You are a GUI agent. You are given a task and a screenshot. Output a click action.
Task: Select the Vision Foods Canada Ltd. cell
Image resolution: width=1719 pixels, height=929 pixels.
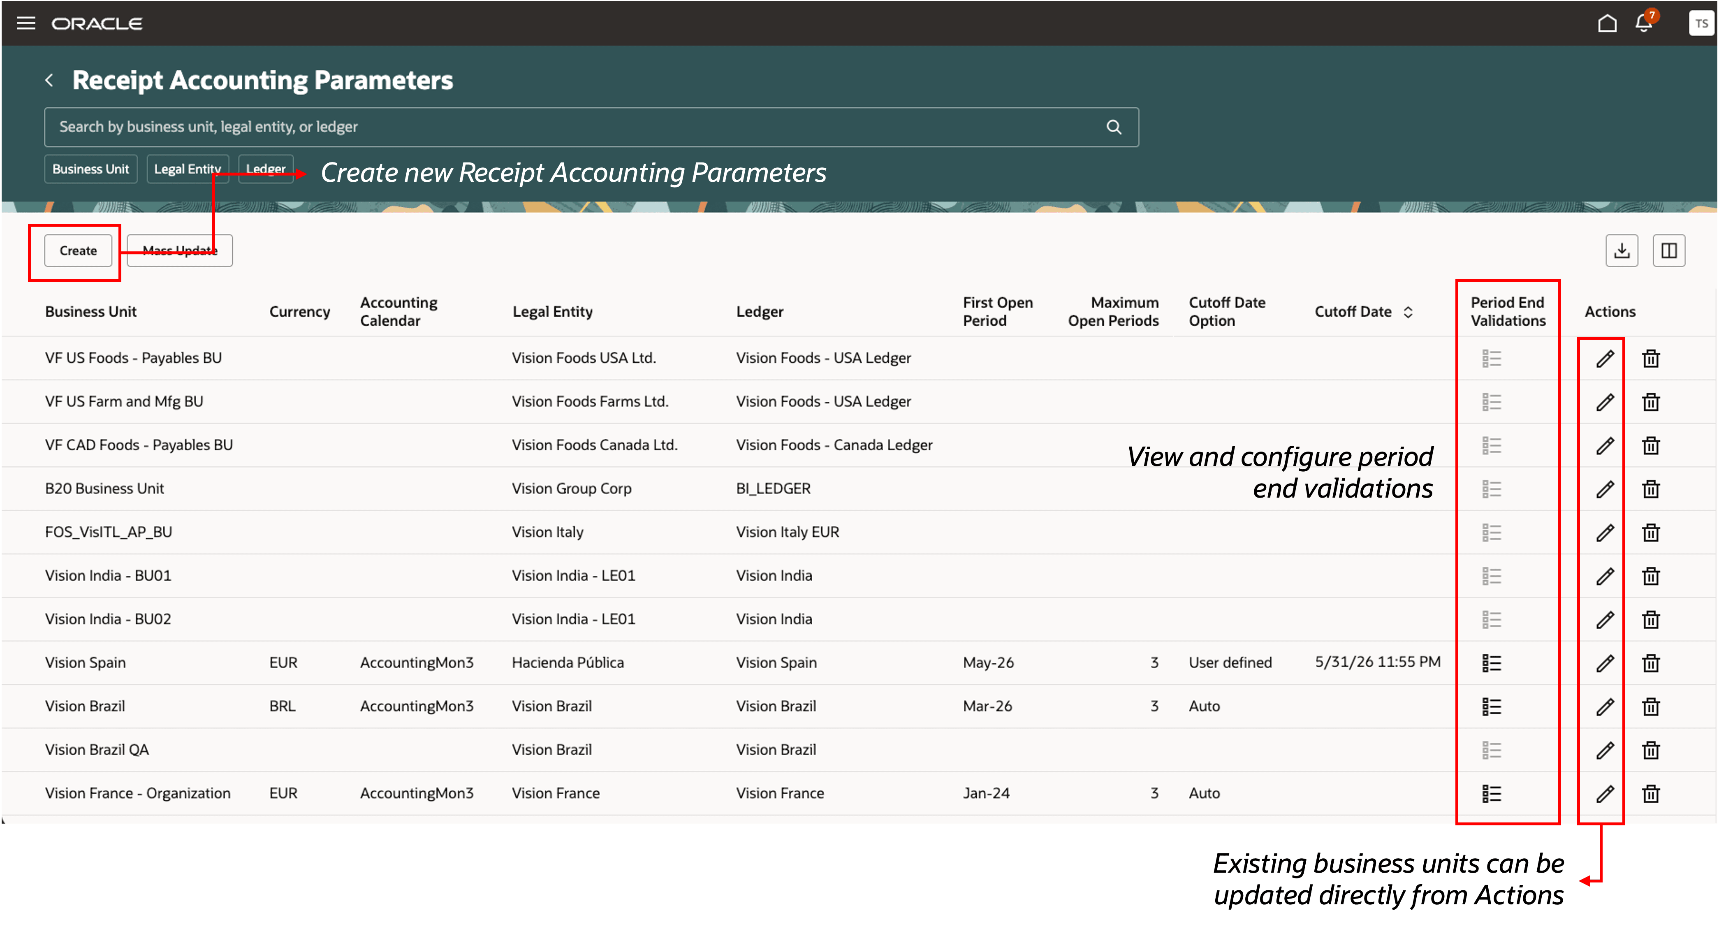(595, 445)
